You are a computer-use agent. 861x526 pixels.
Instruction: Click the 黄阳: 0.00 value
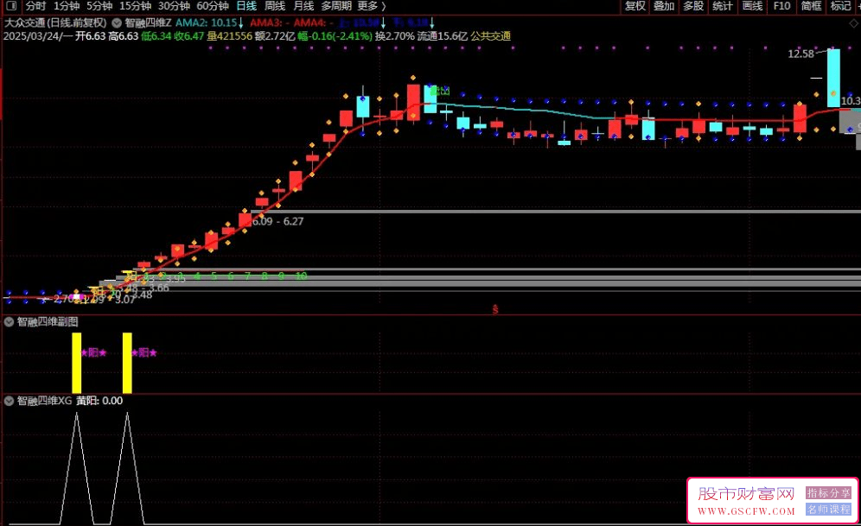click(x=99, y=401)
